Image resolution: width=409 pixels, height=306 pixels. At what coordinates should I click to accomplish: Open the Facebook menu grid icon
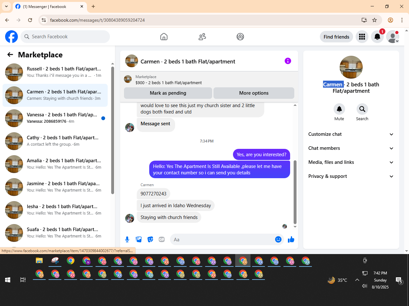pos(362,37)
